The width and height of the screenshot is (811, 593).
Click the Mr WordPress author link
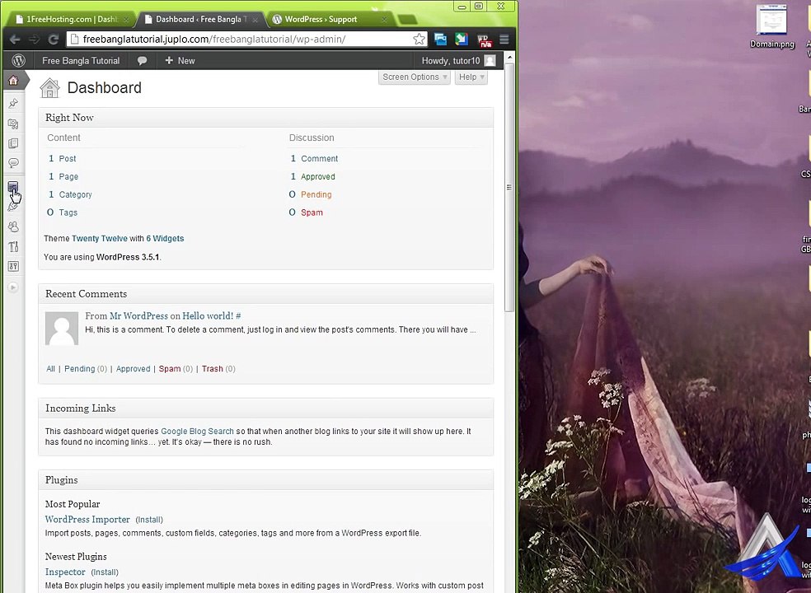coord(138,316)
